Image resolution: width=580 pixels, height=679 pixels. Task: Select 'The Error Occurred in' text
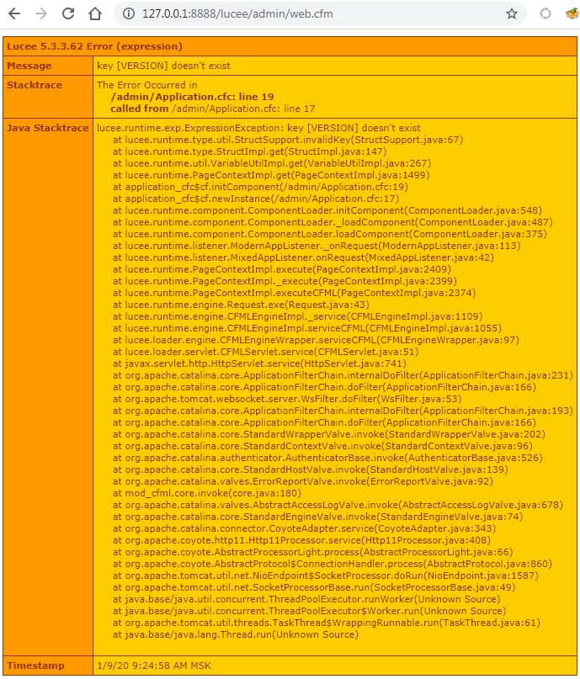[146, 85]
